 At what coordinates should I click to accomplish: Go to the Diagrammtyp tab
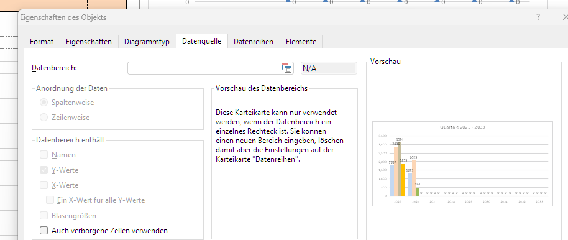click(x=147, y=42)
